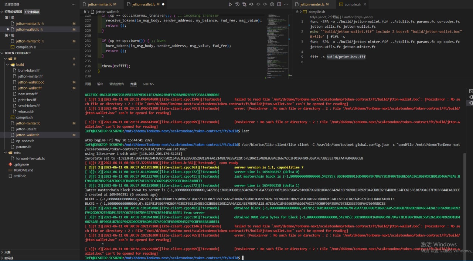Image resolution: width=473 pixels, height=261 pixels.
Task: Place cursor at the terminal prompt
Action: click(x=243, y=258)
